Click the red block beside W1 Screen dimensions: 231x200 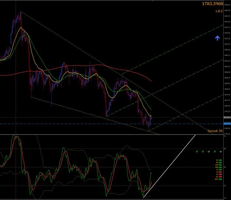coord(220,177)
